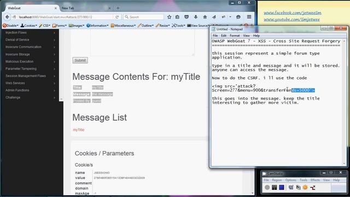Bookmark this page with the star icon
This screenshot has height=197, width=350.
[169, 17]
